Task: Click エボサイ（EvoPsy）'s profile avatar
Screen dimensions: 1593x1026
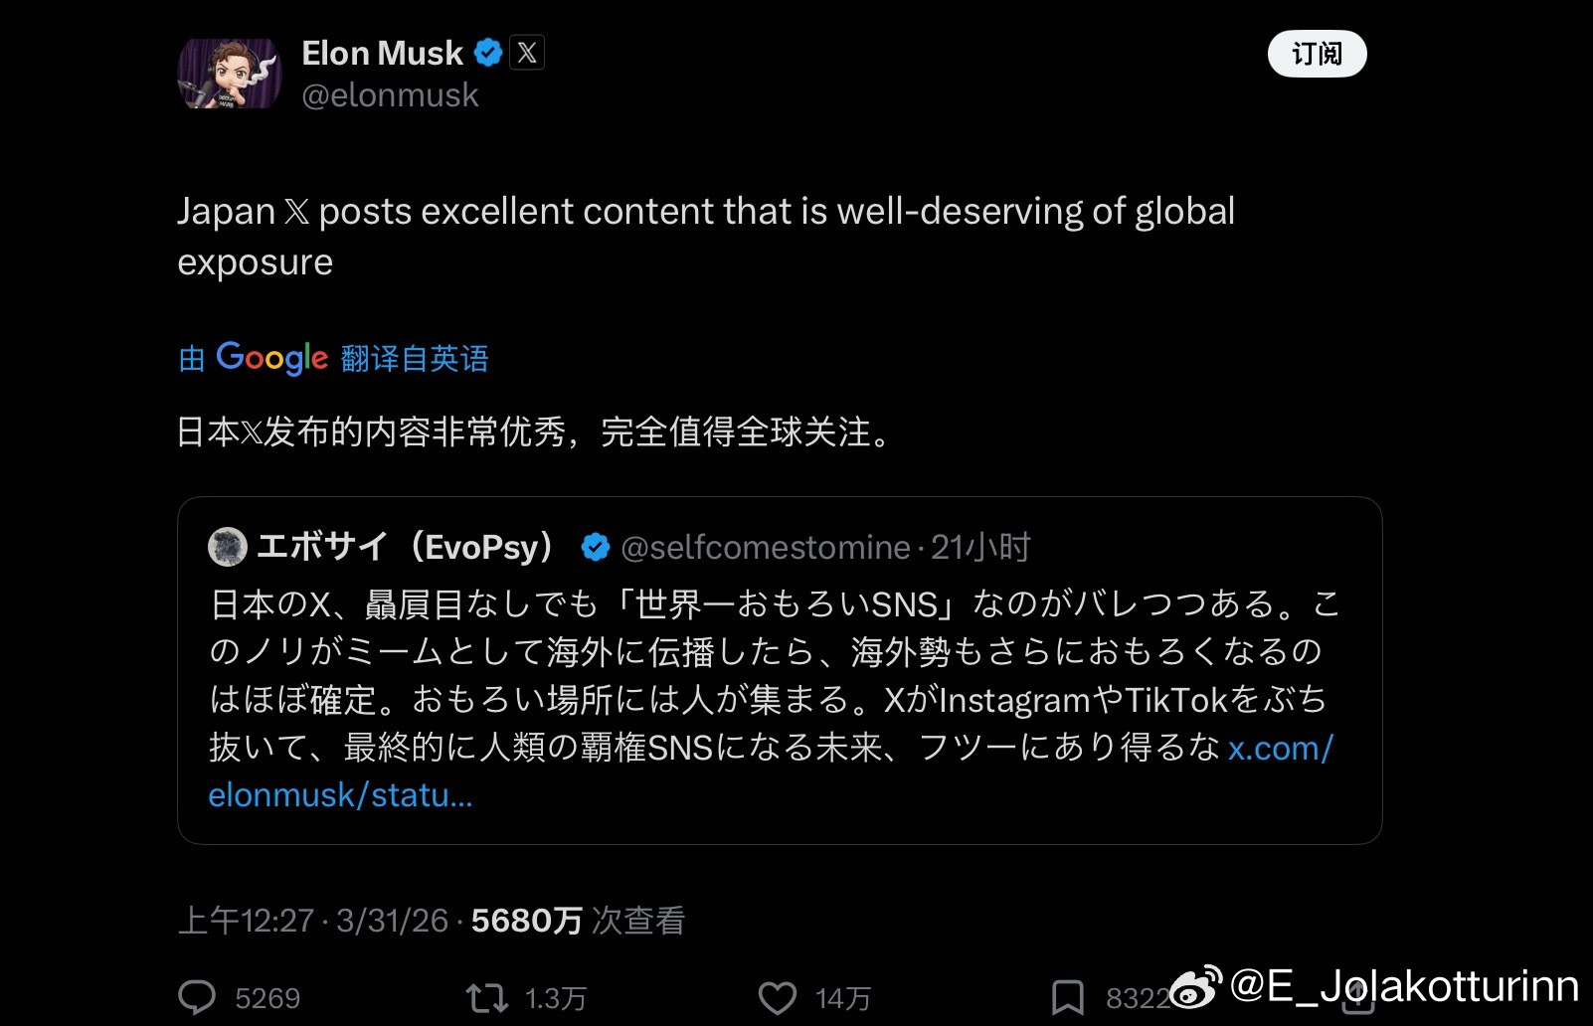Action: coord(227,545)
